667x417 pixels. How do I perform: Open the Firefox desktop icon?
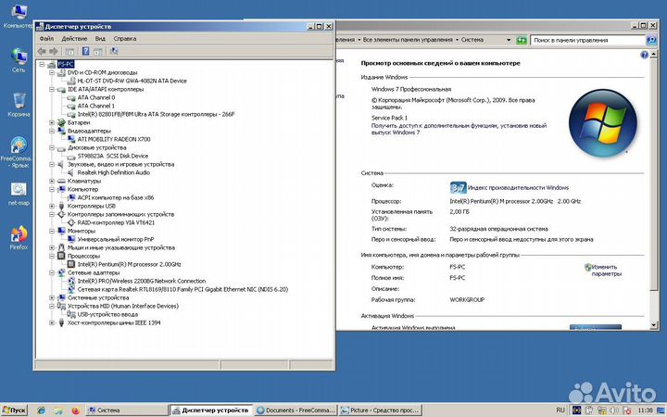click(x=19, y=236)
